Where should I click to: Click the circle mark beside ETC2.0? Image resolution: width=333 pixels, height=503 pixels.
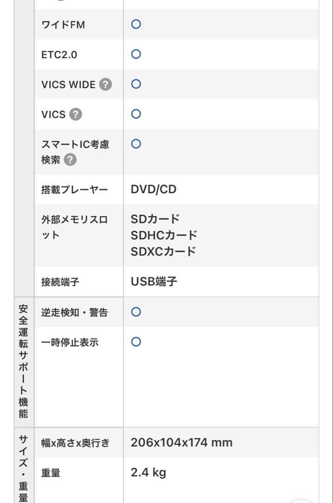tap(135, 54)
